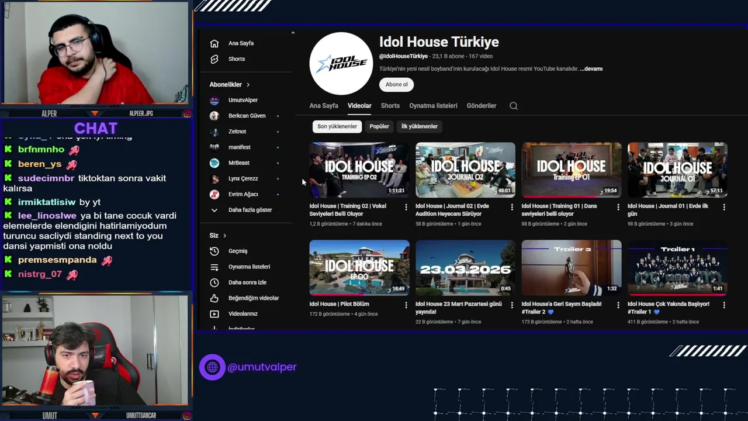The width and height of the screenshot is (748, 421).
Task: Select the Videolar tab
Action: click(x=359, y=106)
